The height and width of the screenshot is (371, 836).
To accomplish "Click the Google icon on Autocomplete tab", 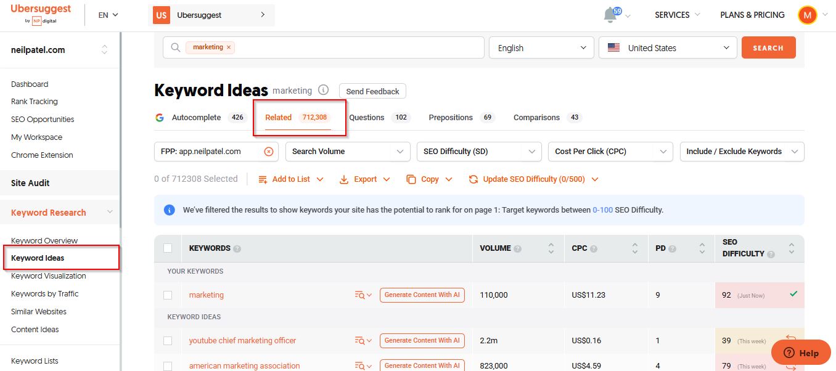I will pos(160,117).
